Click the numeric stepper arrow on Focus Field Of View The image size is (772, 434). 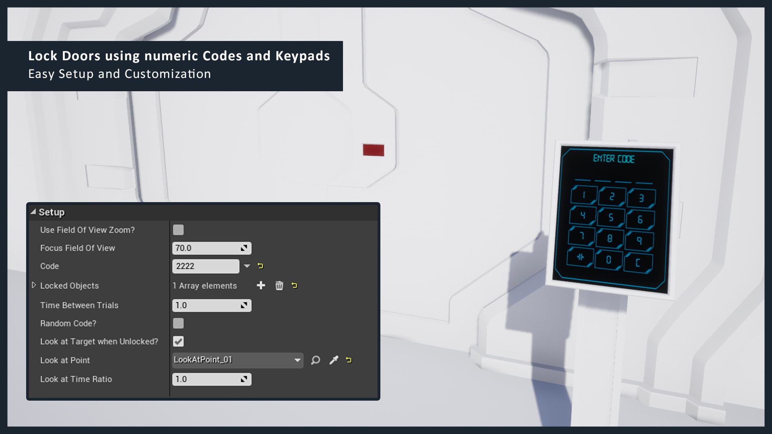[244, 248]
